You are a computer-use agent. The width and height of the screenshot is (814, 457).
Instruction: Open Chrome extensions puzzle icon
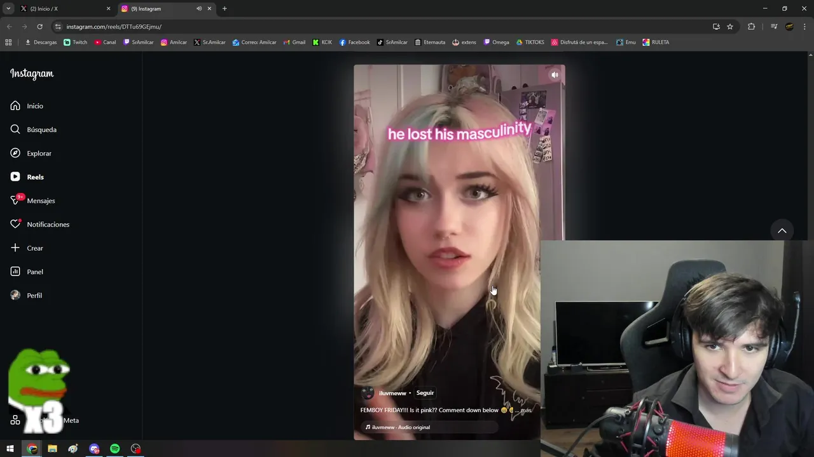751,27
